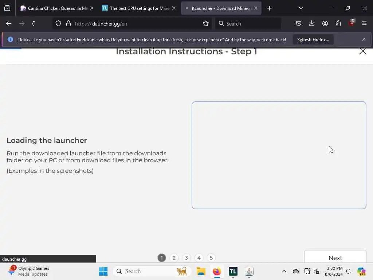Close the best GPU settings tab
The image size is (373, 280).
point(174,8)
